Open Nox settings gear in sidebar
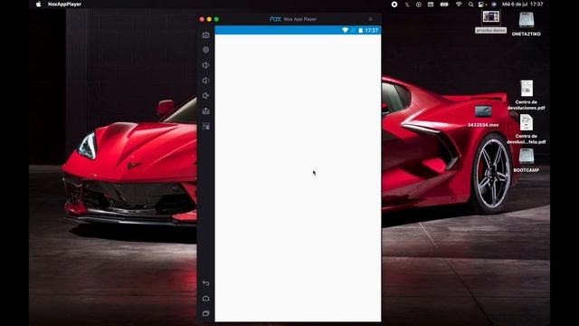The height and width of the screenshot is (326, 579). point(206,50)
